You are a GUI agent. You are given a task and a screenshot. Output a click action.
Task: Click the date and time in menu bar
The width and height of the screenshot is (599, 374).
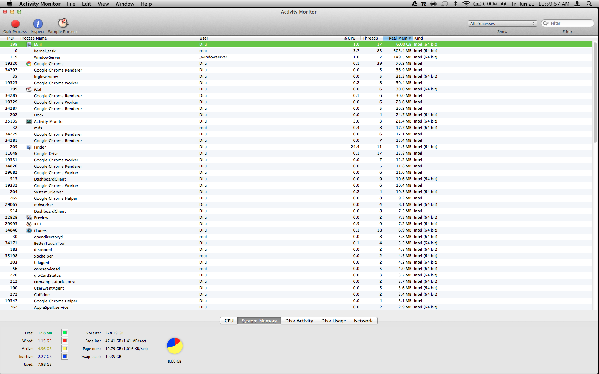coord(541,4)
